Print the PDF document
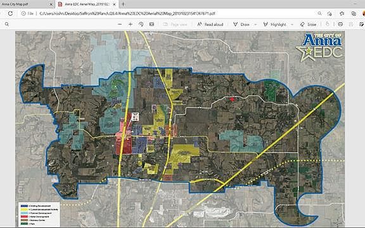Screen dimensions: 365x228 click(340, 24)
